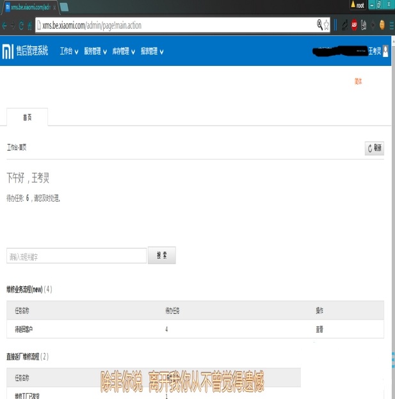Click the 售后管理系统 title
This screenshot has height=399, width=395.
[32, 51]
